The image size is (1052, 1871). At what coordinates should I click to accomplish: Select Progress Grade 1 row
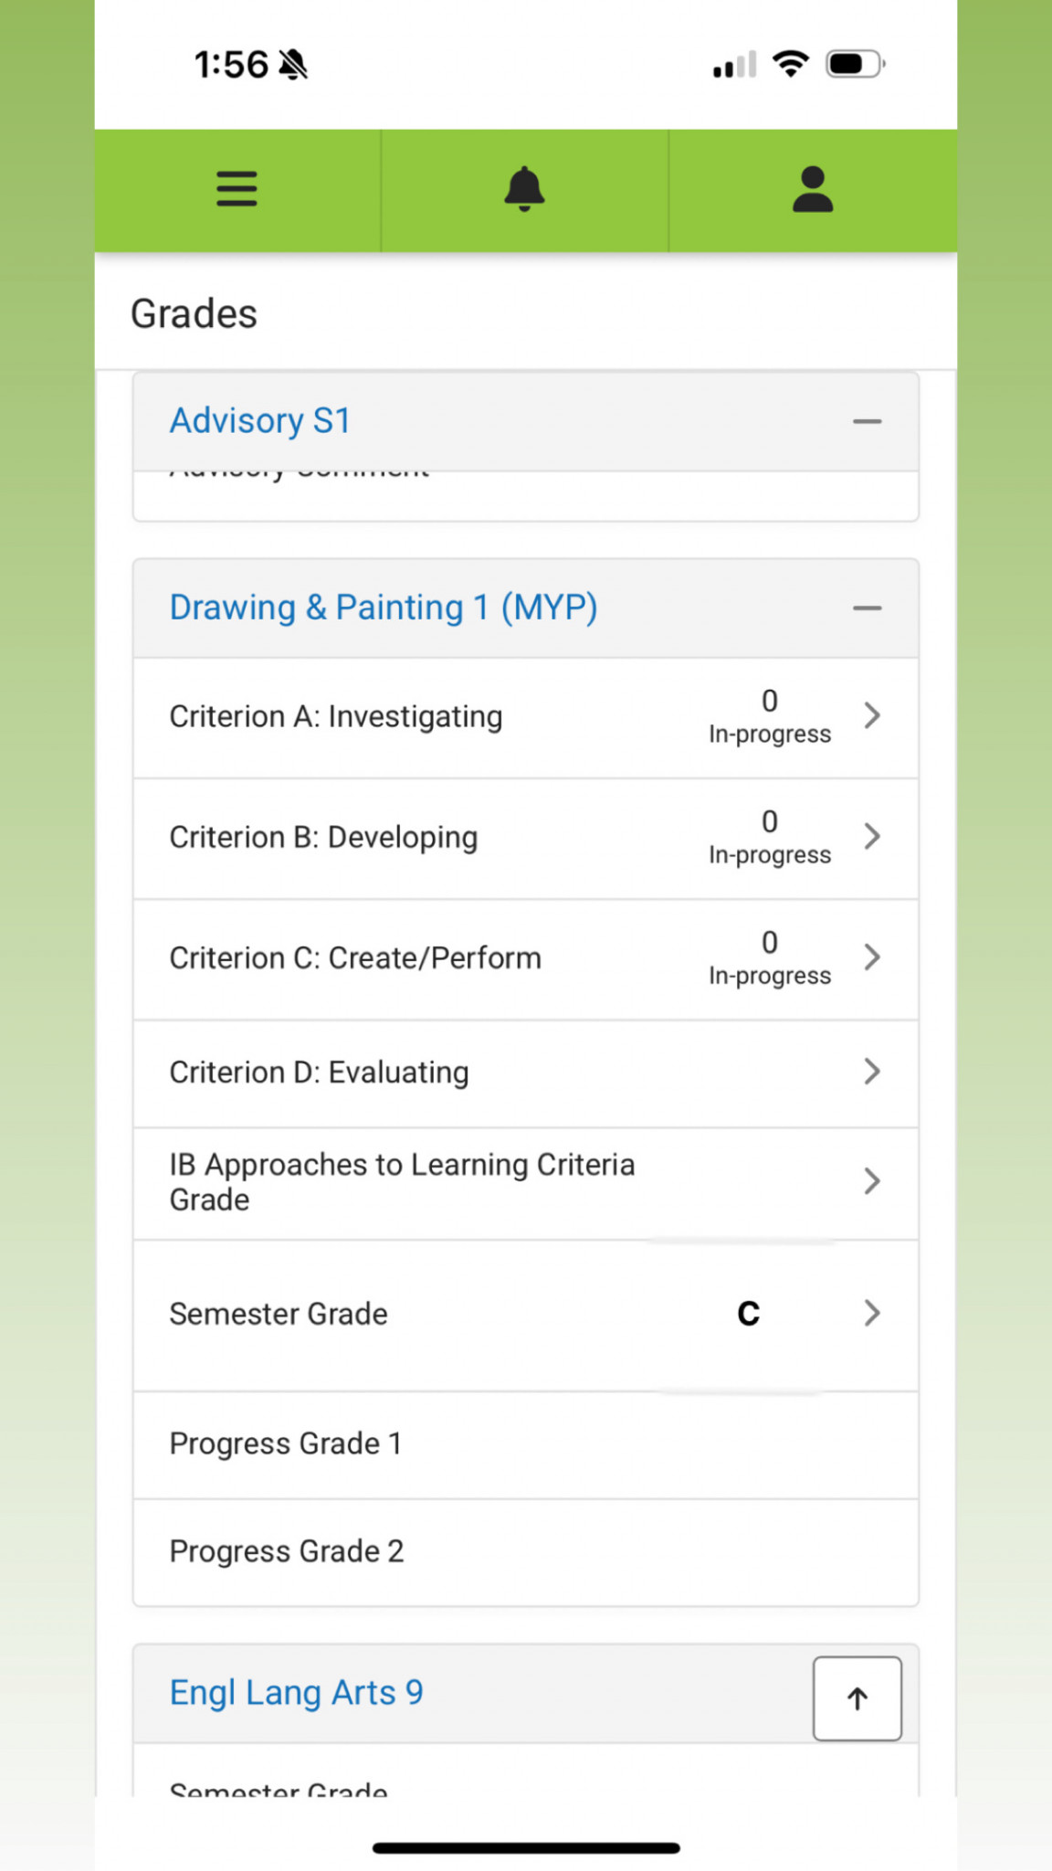click(x=286, y=1443)
